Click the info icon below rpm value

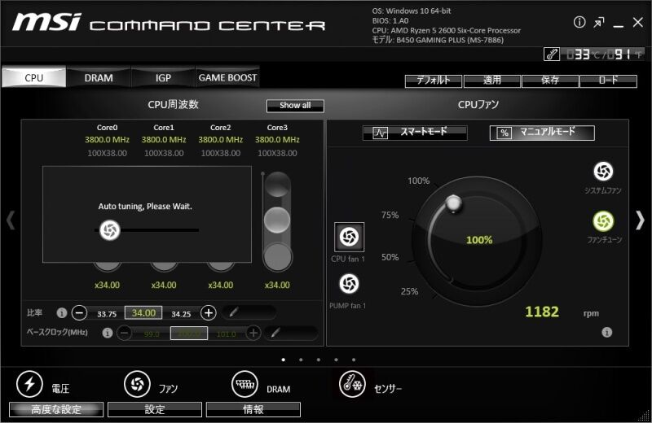pyautogui.click(x=606, y=332)
